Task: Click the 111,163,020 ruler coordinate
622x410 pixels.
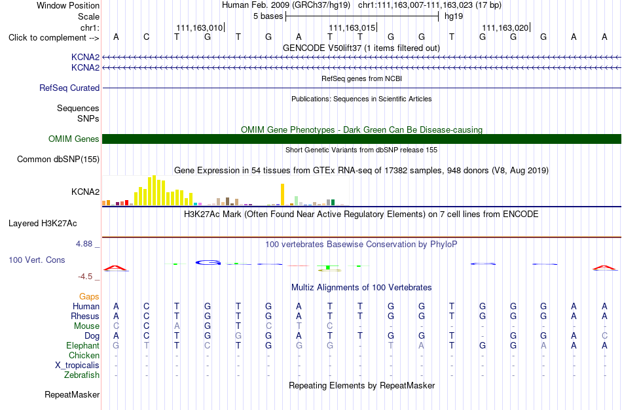Action: point(505,27)
